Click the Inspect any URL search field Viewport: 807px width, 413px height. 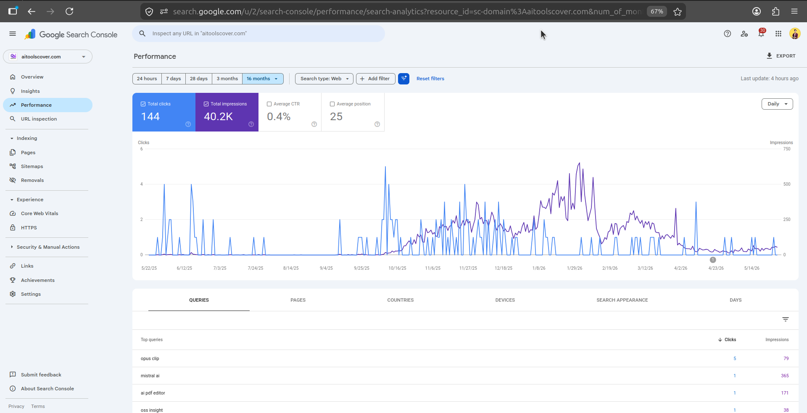(x=258, y=34)
